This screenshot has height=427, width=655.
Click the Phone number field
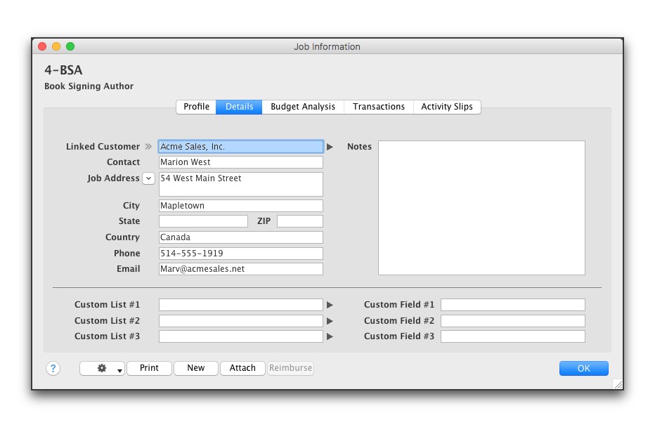click(241, 254)
